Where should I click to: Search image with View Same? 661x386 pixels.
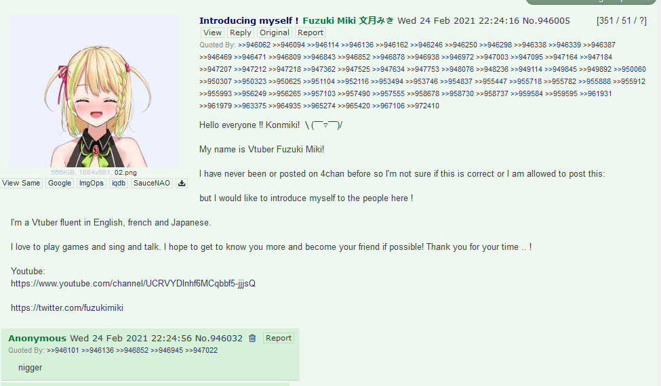[x=21, y=183]
